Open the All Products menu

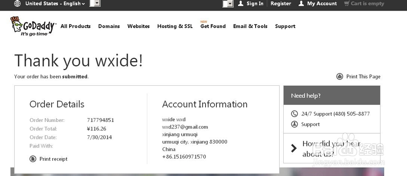coord(76,26)
